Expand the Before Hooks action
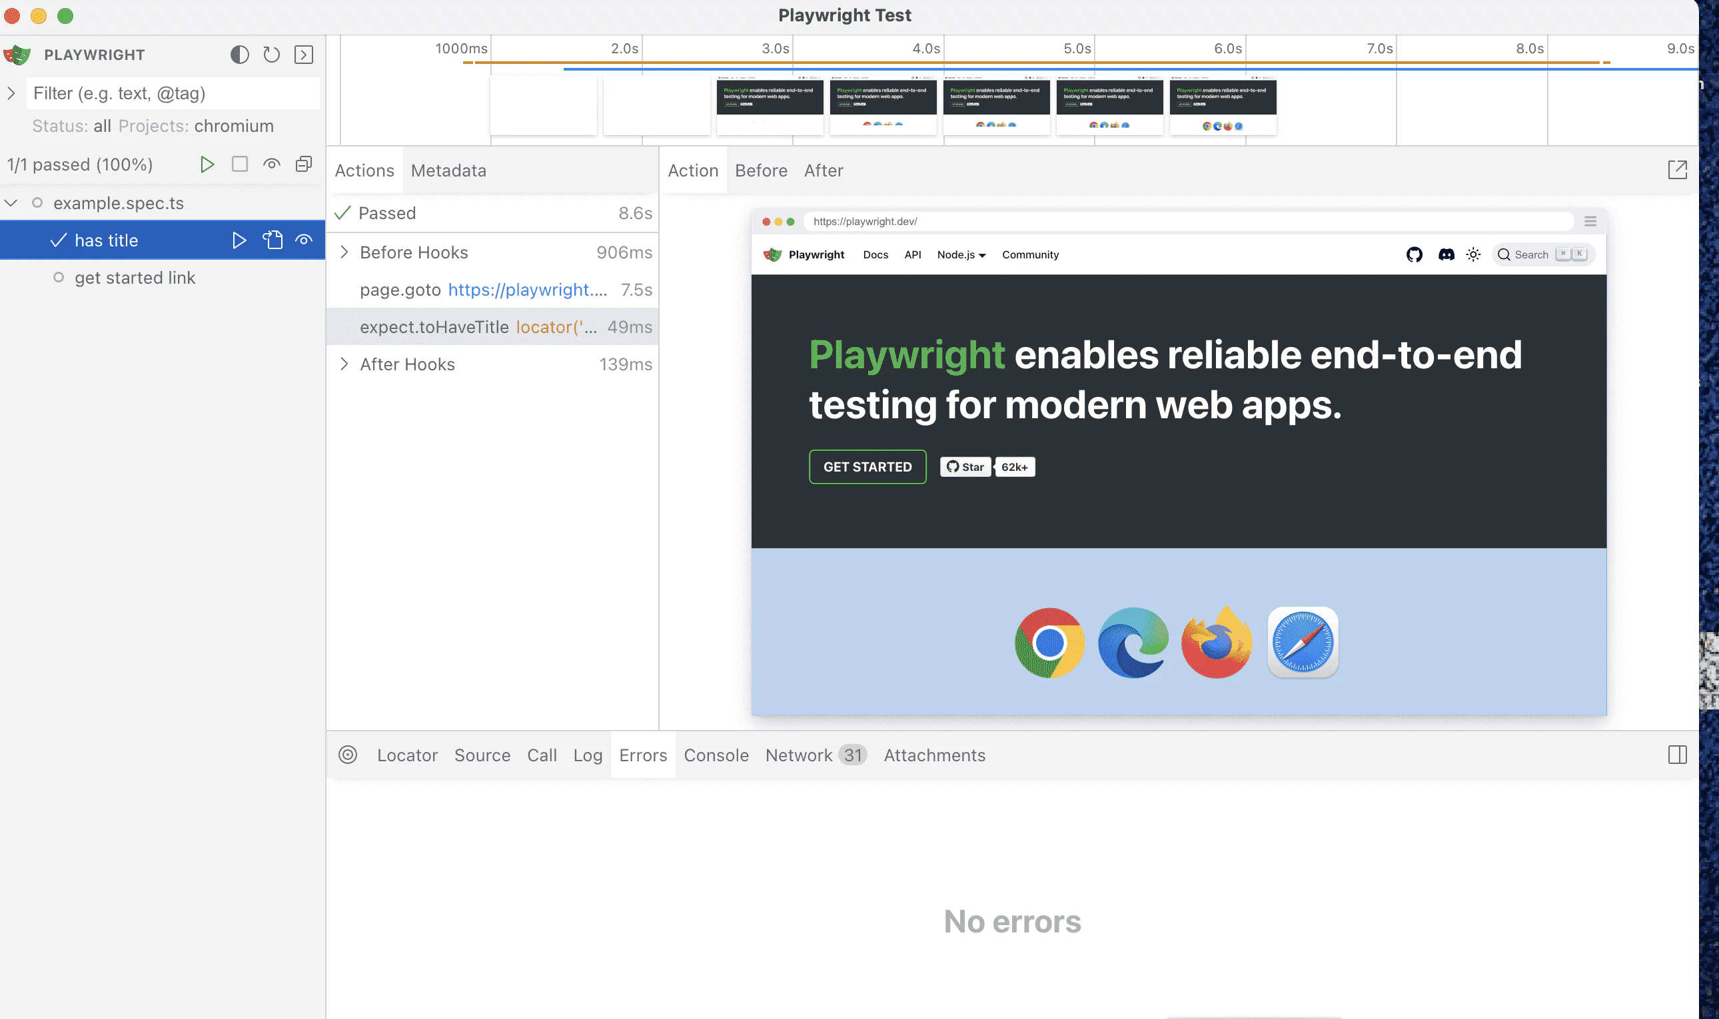 point(344,252)
